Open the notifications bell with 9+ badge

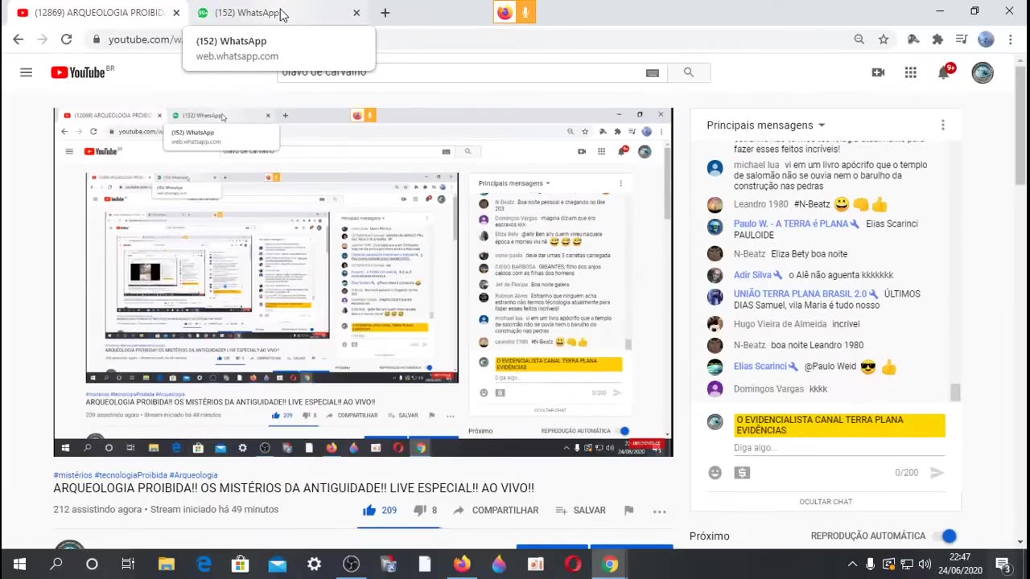coord(944,72)
